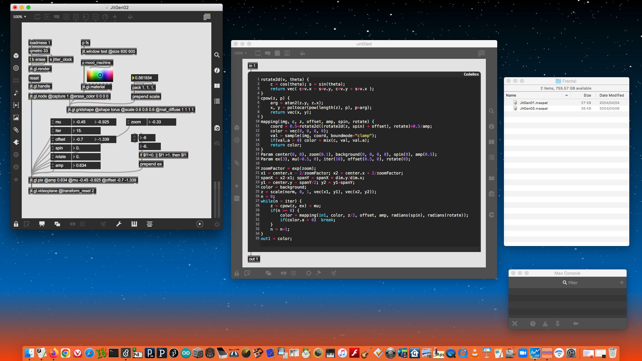Click the color picker swatch under mood_machine
Viewport: 642px width, 361px height.
coord(100,76)
